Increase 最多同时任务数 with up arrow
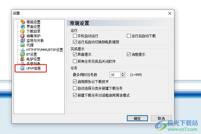This screenshot has width=201, height=134. click(123, 74)
